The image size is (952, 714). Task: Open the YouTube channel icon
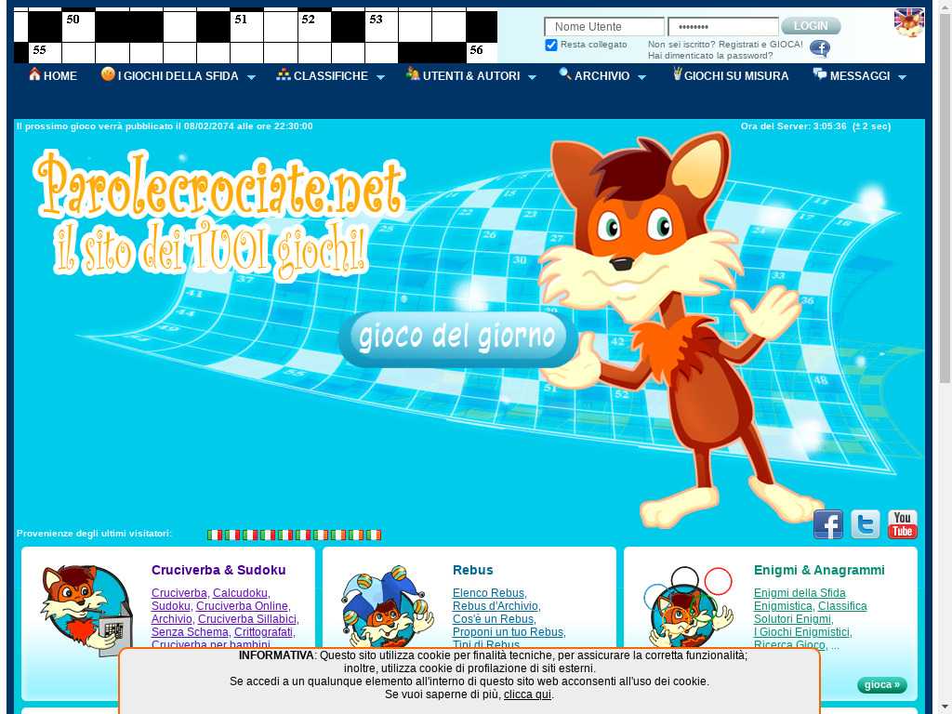tap(902, 524)
